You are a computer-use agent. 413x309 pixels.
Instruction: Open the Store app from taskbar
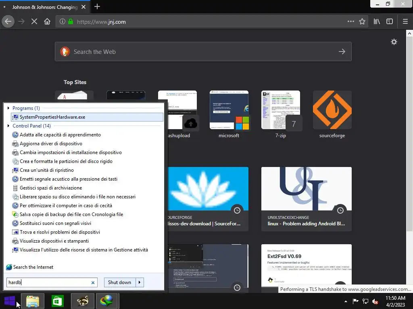coord(58,301)
